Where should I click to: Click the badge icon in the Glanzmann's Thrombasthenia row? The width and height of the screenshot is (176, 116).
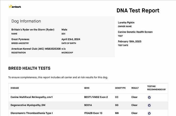(x=149, y=113)
